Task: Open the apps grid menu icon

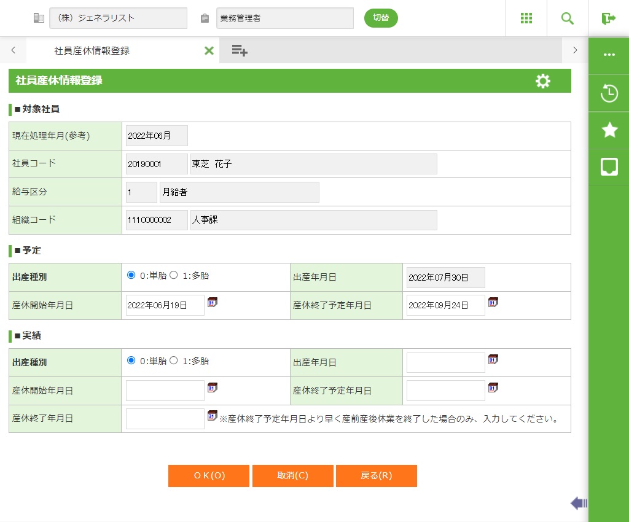Action: pyautogui.click(x=526, y=18)
